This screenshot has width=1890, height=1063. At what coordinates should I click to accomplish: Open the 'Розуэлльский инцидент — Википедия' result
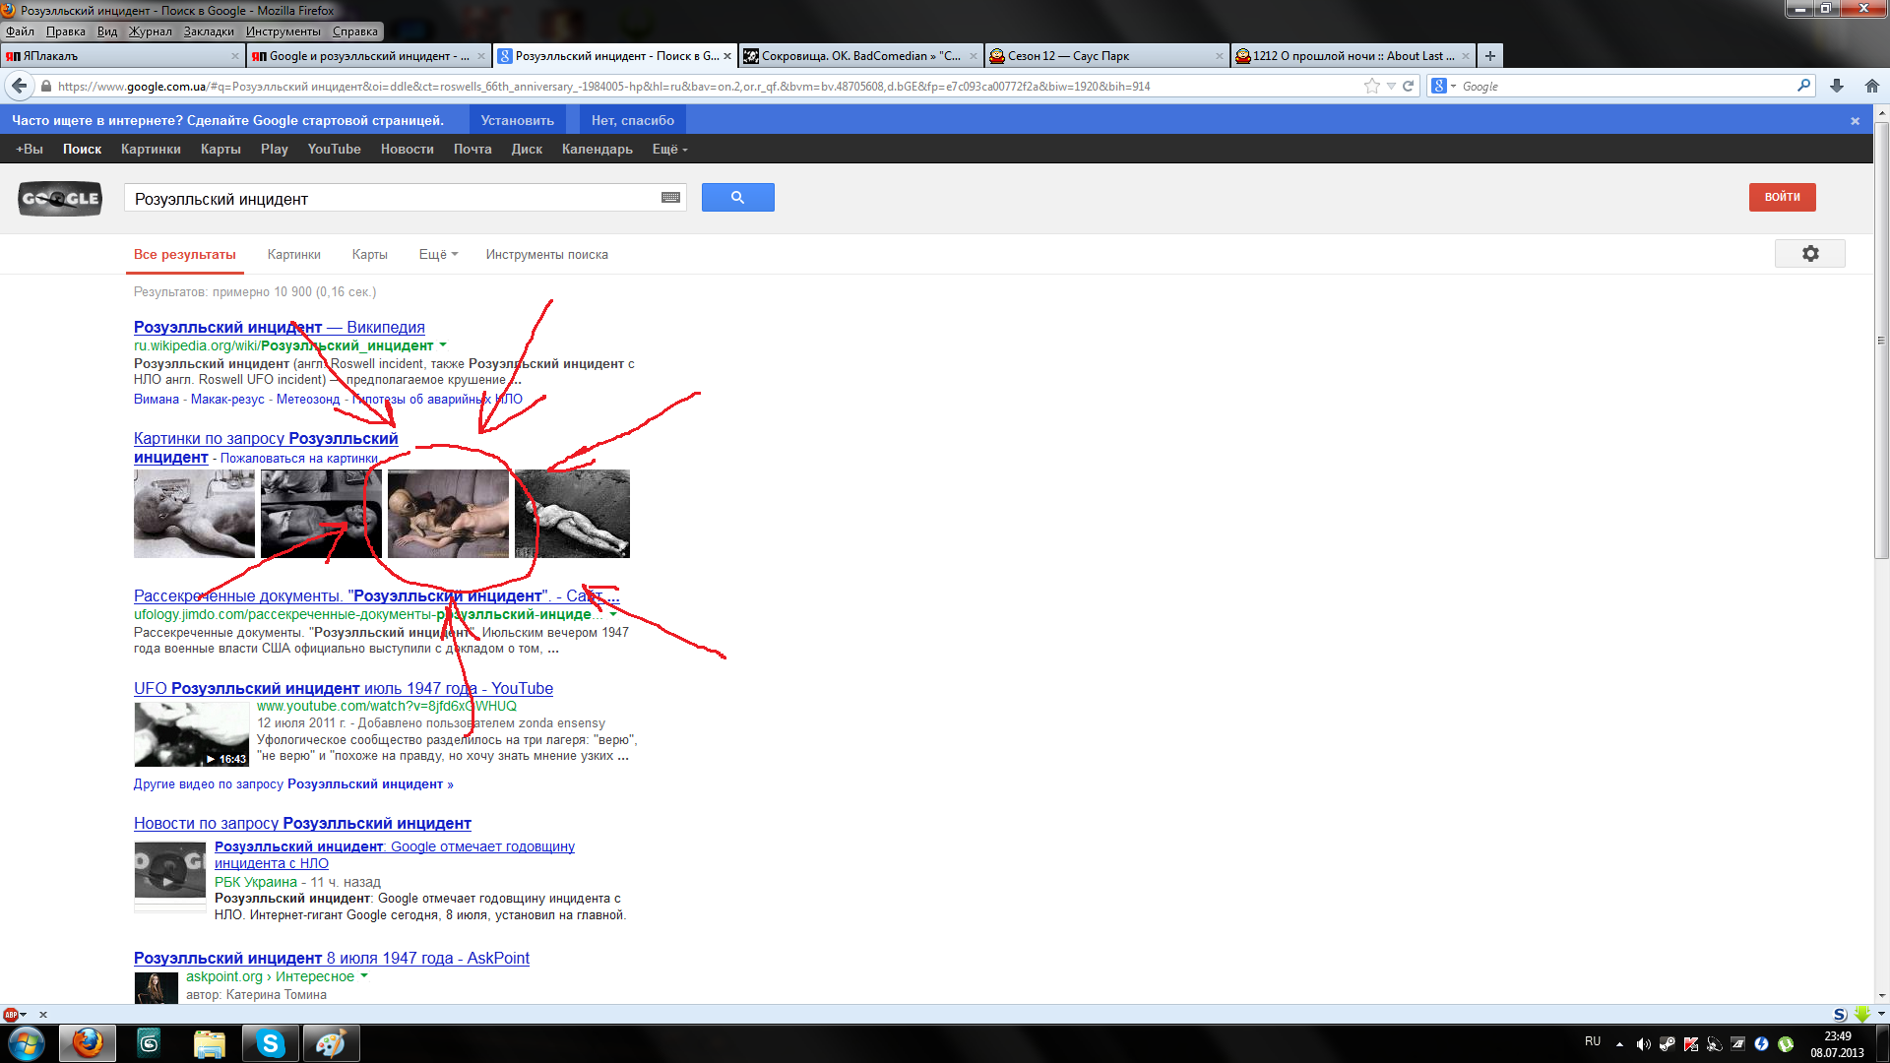click(280, 328)
